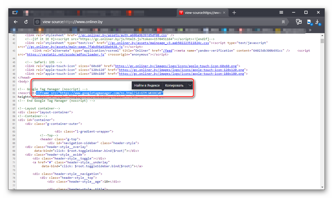Screen dimensions: 333x198
Task: Open the downloads arrow icon with badge
Action: (317, 22)
